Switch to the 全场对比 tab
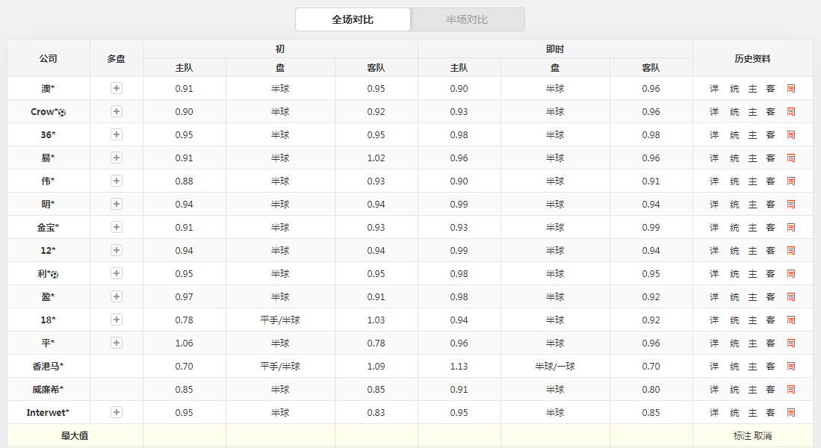This screenshot has height=448, width=821. click(x=353, y=19)
